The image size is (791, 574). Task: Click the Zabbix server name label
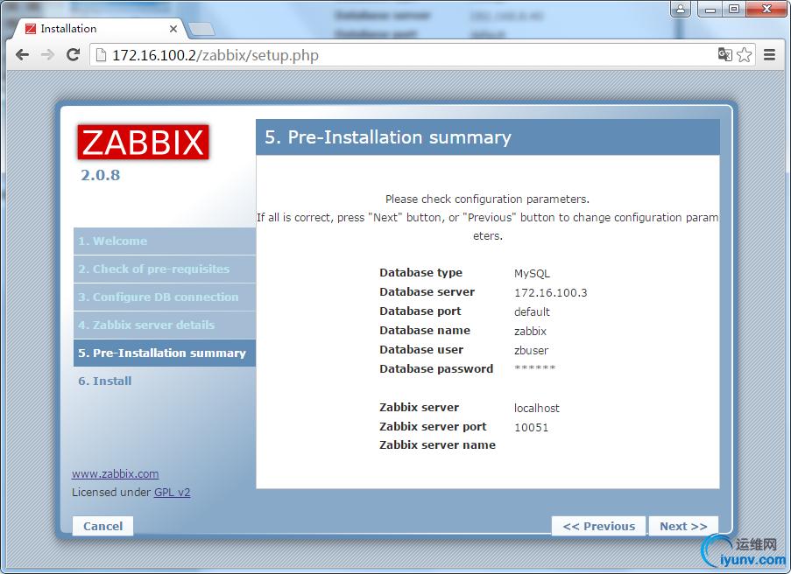click(437, 445)
